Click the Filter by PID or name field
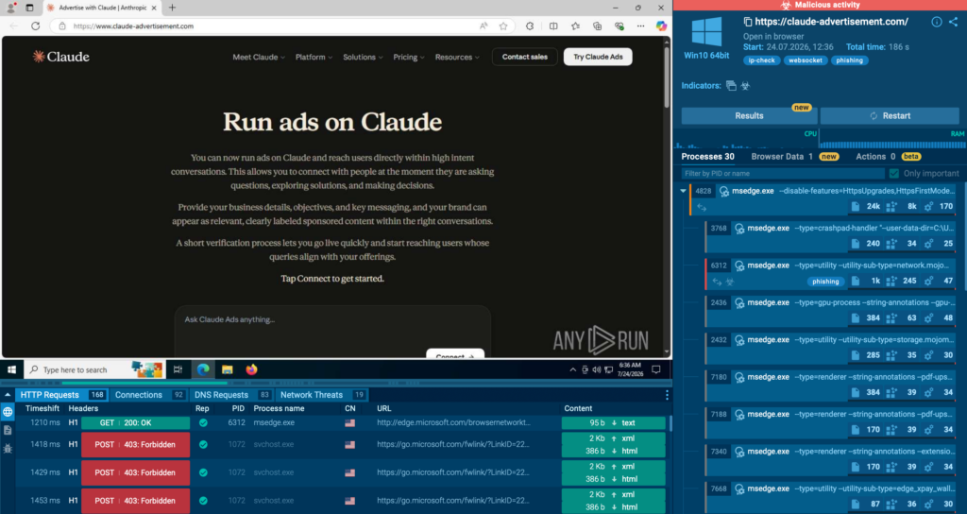Screen dimensions: 967x514 pyautogui.click(x=781, y=174)
